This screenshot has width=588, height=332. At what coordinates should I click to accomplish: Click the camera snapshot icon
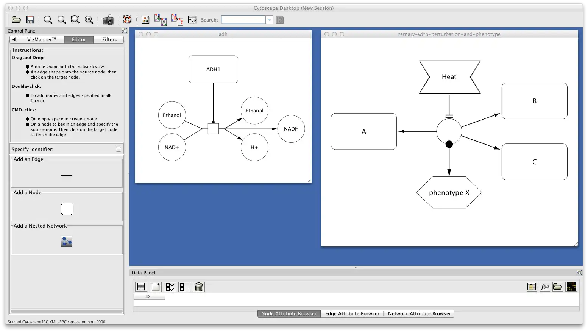click(x=108, y=20)
